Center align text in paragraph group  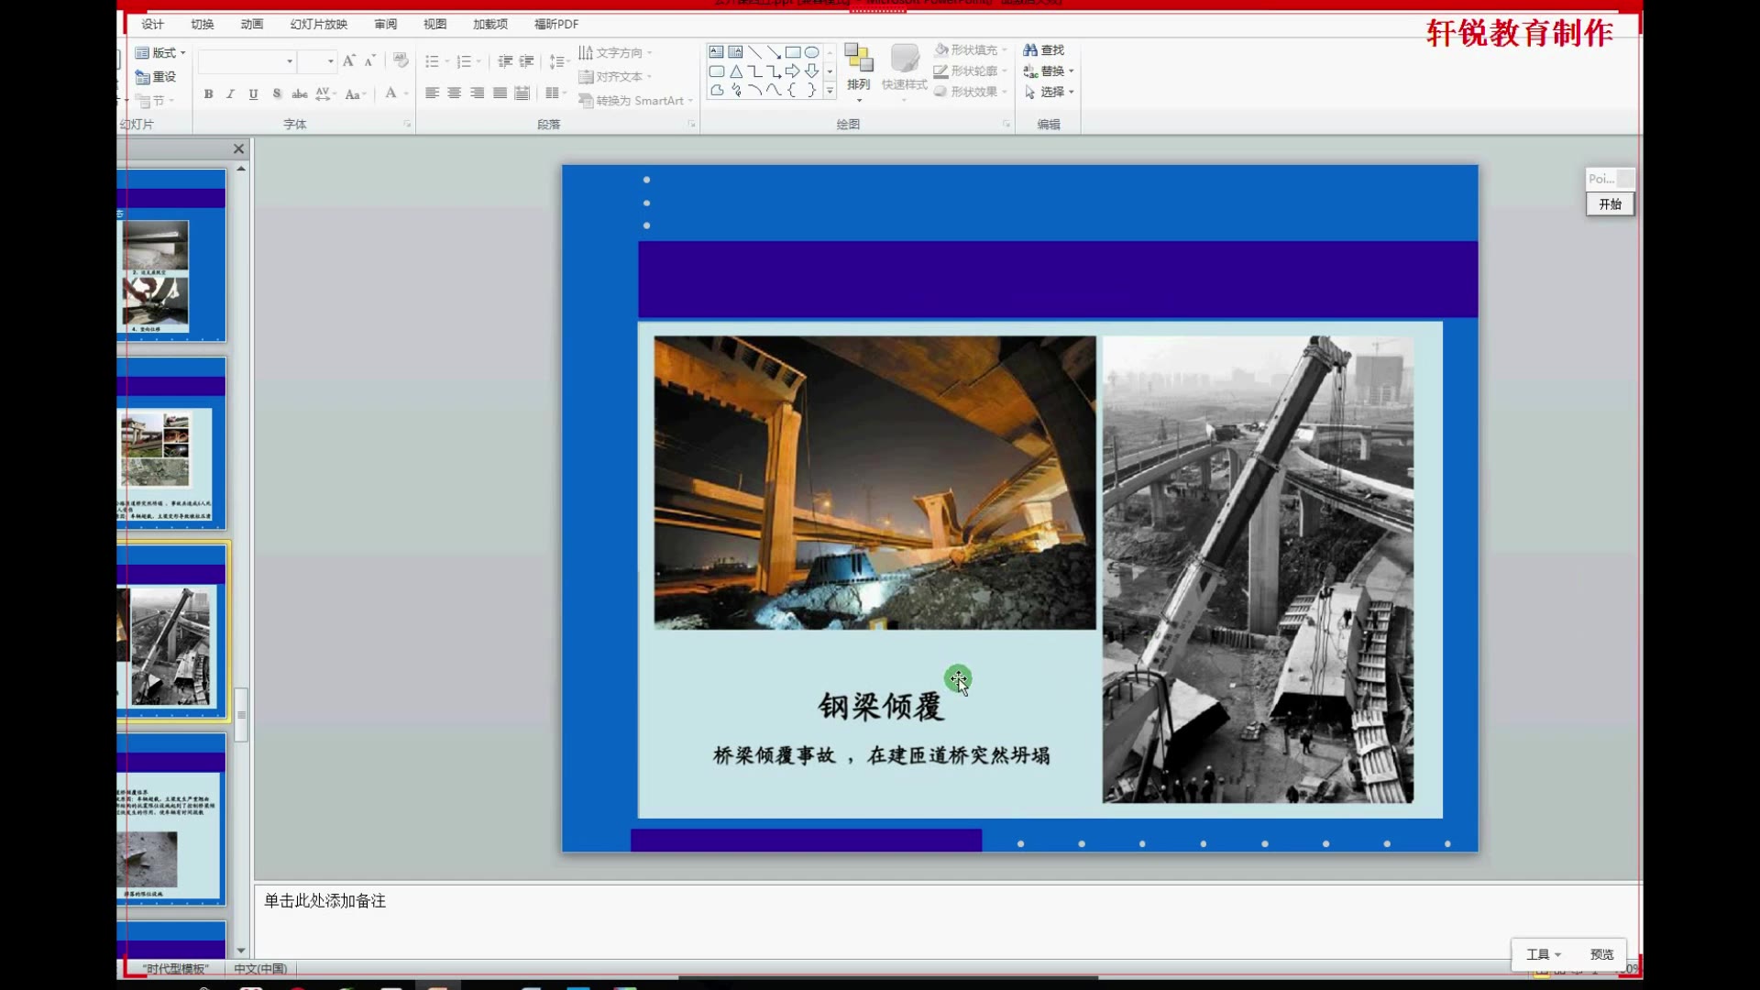point(455,93)
